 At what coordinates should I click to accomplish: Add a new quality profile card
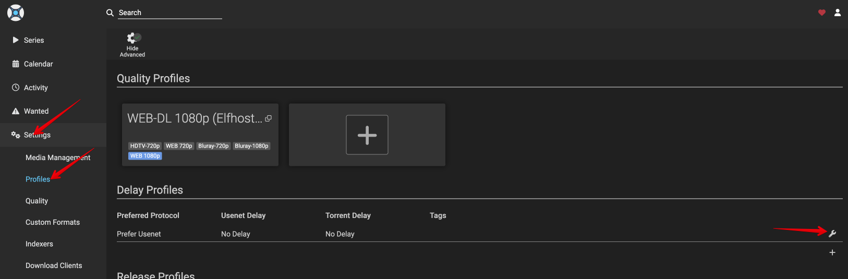click(x=367, y=135)
